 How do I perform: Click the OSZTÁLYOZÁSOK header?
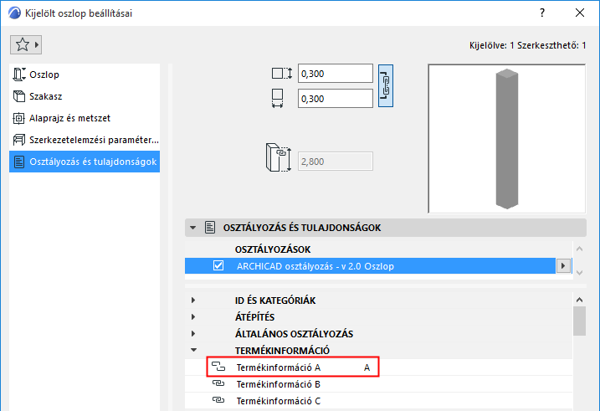(273, 249)
